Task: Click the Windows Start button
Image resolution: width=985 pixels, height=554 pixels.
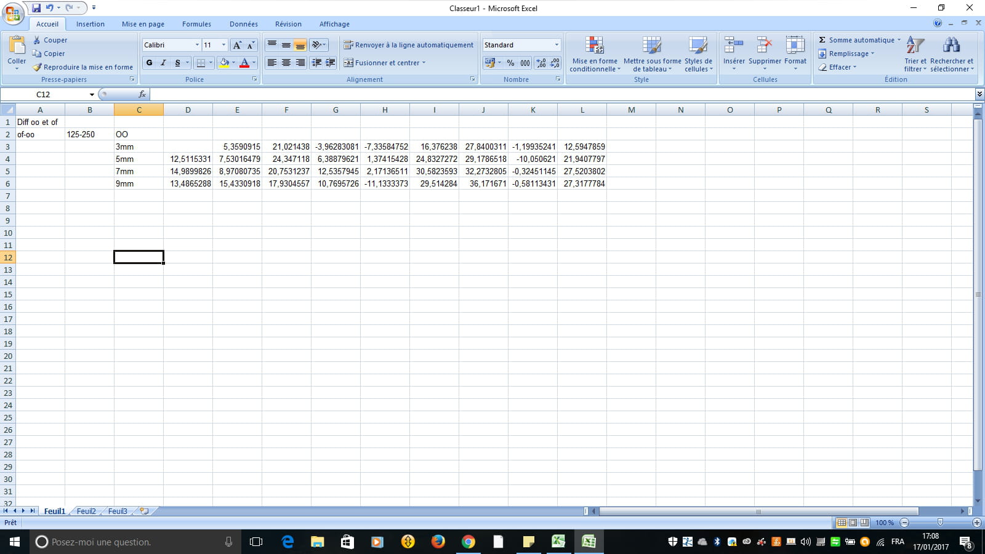Action: pyautogui.click(x=15, y=542)
